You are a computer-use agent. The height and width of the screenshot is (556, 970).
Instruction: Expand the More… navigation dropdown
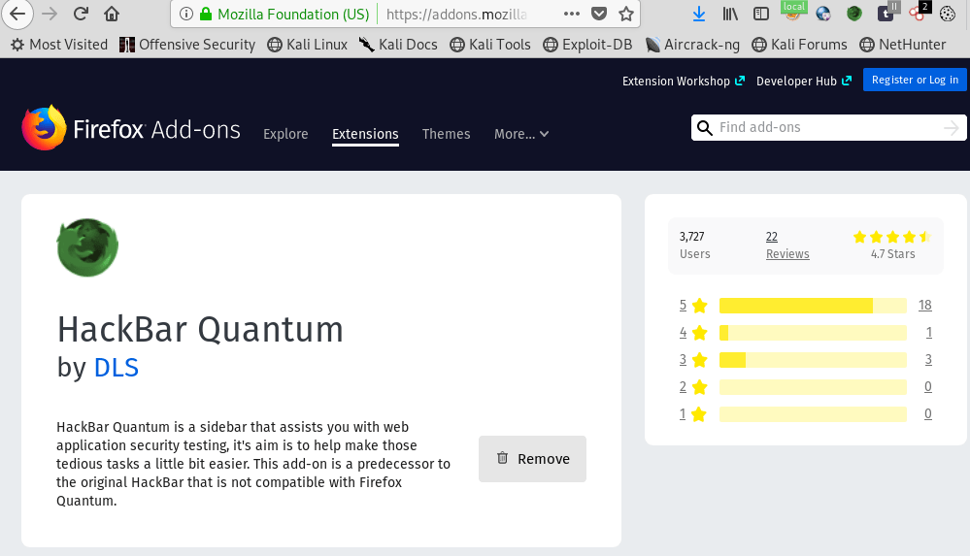(x=521, y=134)
